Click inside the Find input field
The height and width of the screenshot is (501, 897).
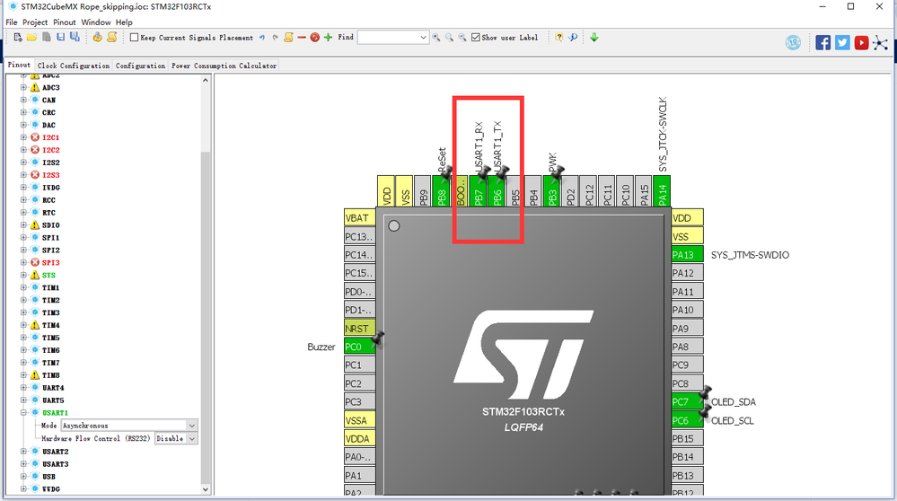coord(389,38)
